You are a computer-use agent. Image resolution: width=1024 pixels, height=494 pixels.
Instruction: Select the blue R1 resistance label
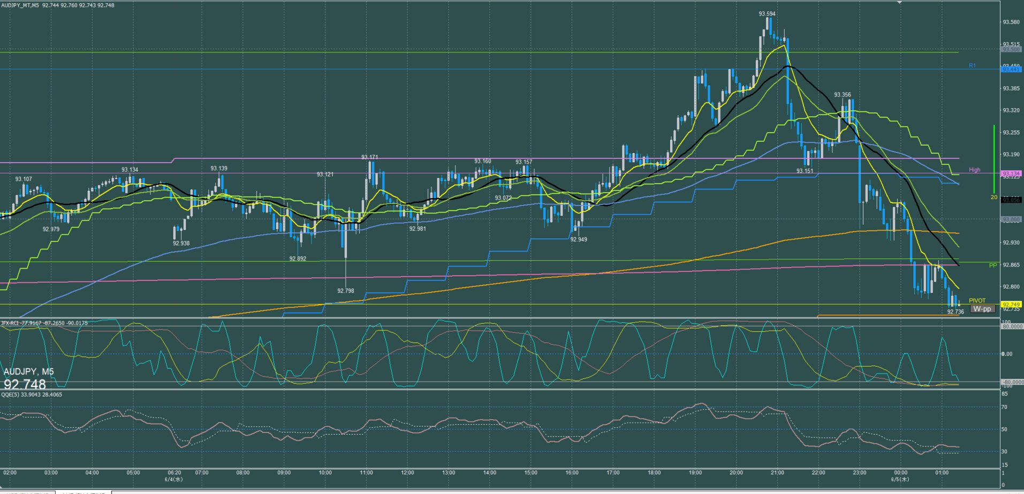(x=972, y=66)
